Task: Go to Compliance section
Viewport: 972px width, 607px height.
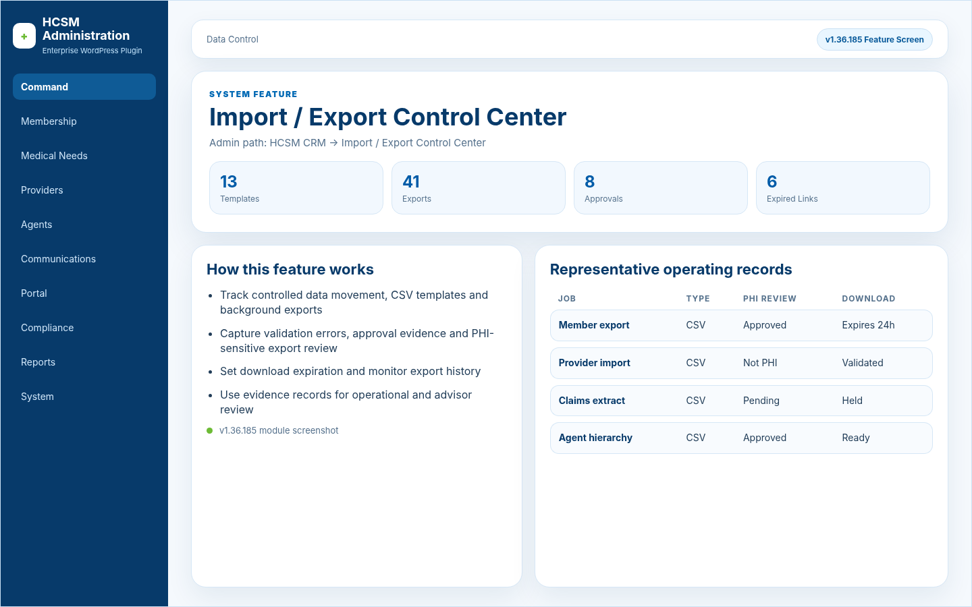Action: [84, 328]
